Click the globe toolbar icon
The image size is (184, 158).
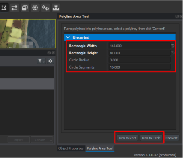[x=35, y=8]
